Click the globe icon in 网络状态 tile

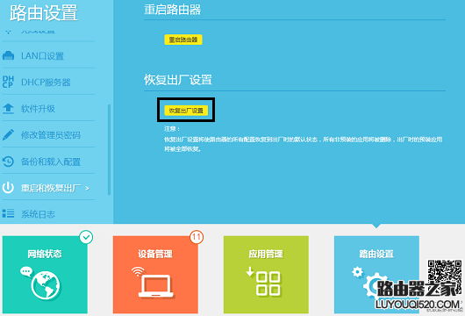[46, 285]
